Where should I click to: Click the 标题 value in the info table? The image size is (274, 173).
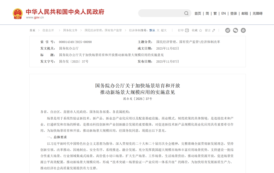(111, 55)
